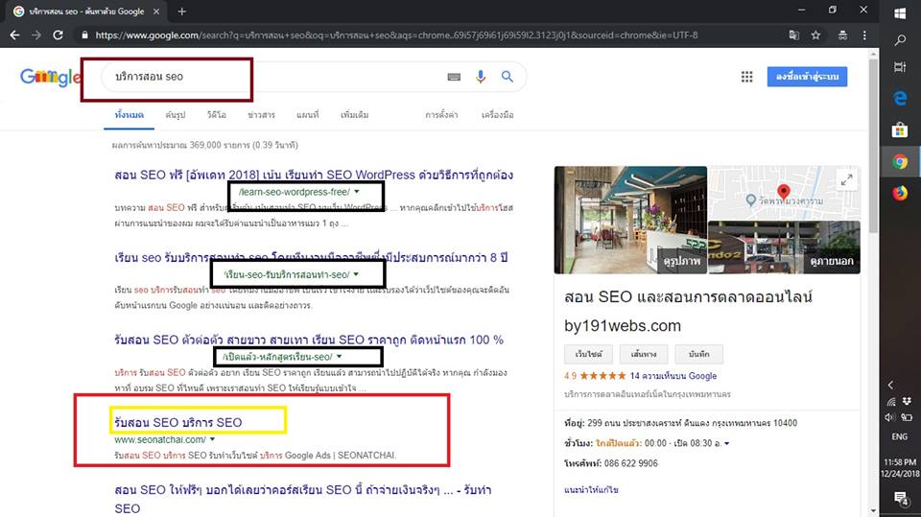Close the Google search tab
Viewport: 921px width, 517px height.
click(156, 12)
